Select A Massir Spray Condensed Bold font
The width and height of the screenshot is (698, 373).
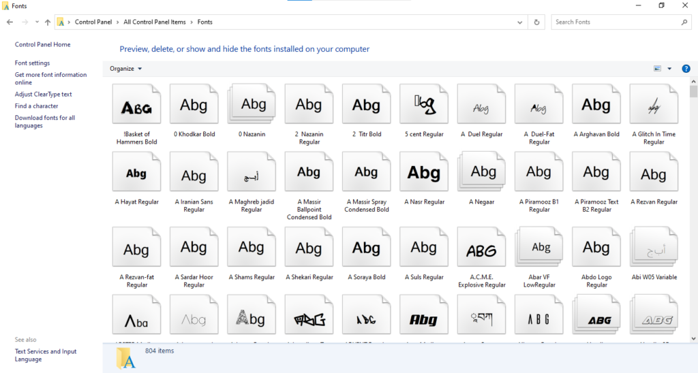[366, 172]
